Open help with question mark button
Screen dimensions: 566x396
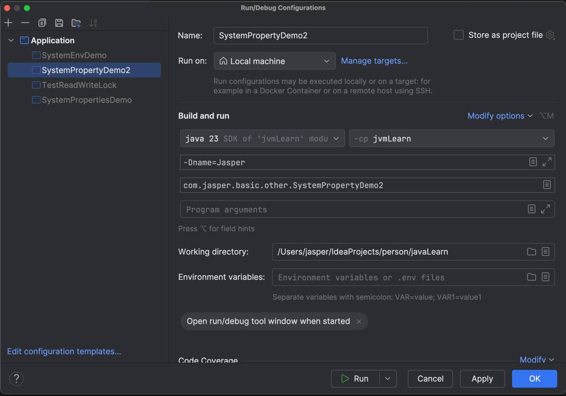pyautogui.click(x=16, y=379)
